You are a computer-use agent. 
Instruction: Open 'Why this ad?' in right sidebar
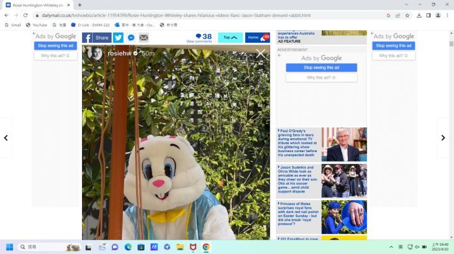click(393, 56)
